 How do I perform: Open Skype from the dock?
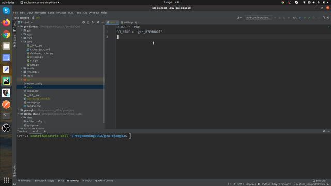(6, 10)
